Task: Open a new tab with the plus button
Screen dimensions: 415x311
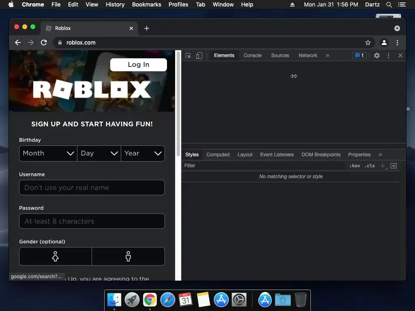Action: pyautogui.click(x=147, y=28)
